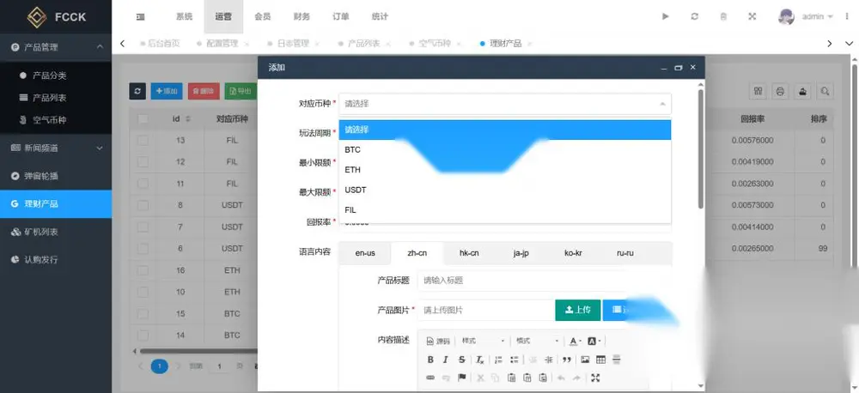Check the row with id 10
Screen dimensions: 859x393
click(x=143, y=292)
